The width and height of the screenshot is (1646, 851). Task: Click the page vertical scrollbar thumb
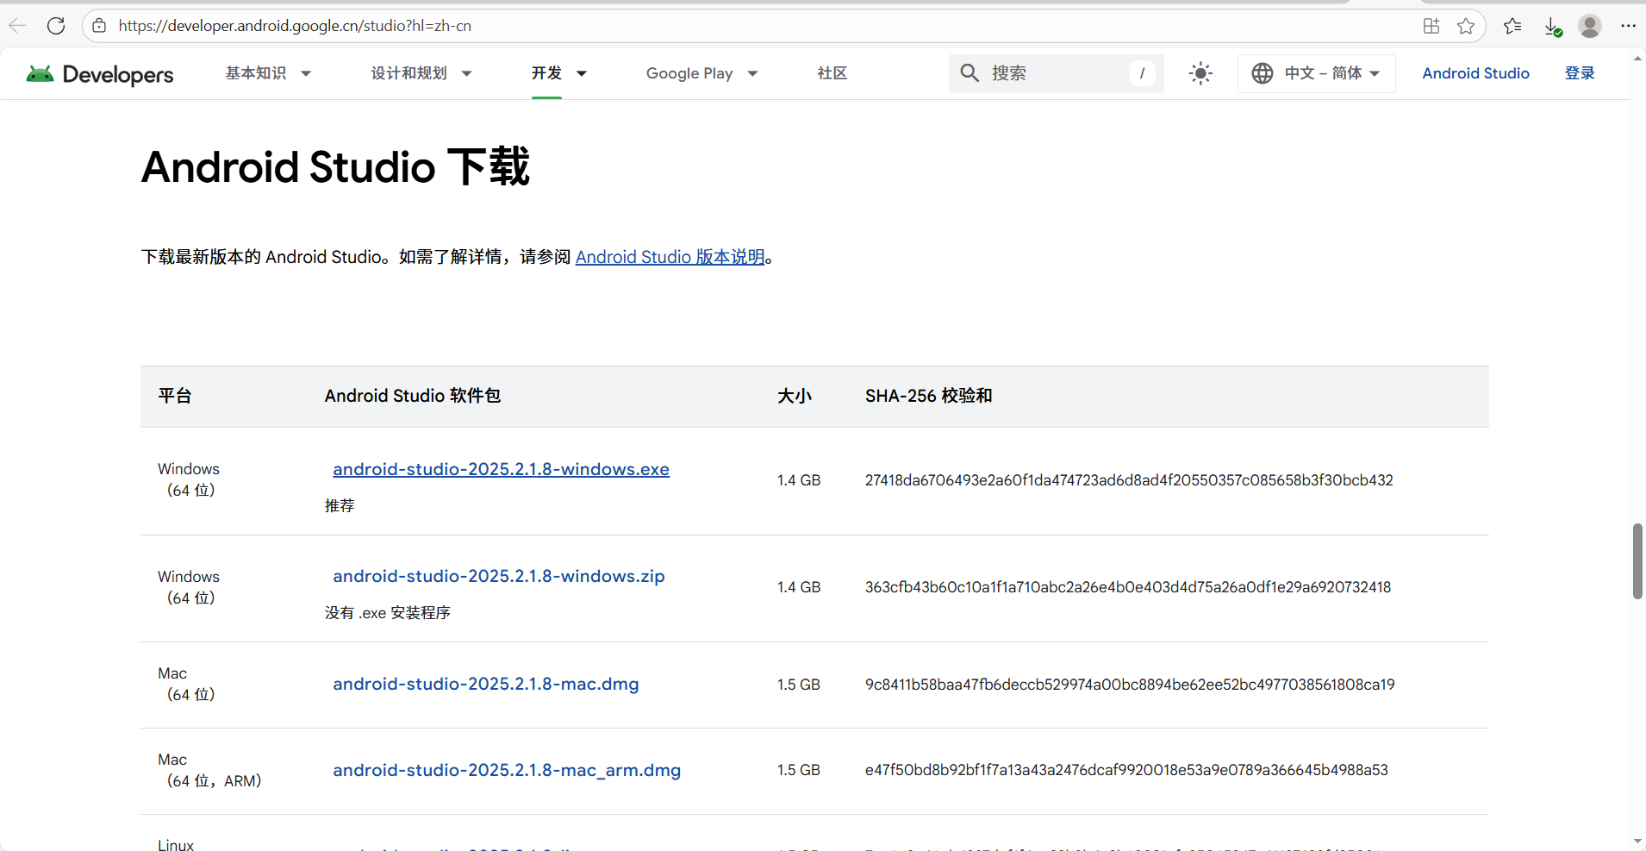click(x=1637, y=560)
